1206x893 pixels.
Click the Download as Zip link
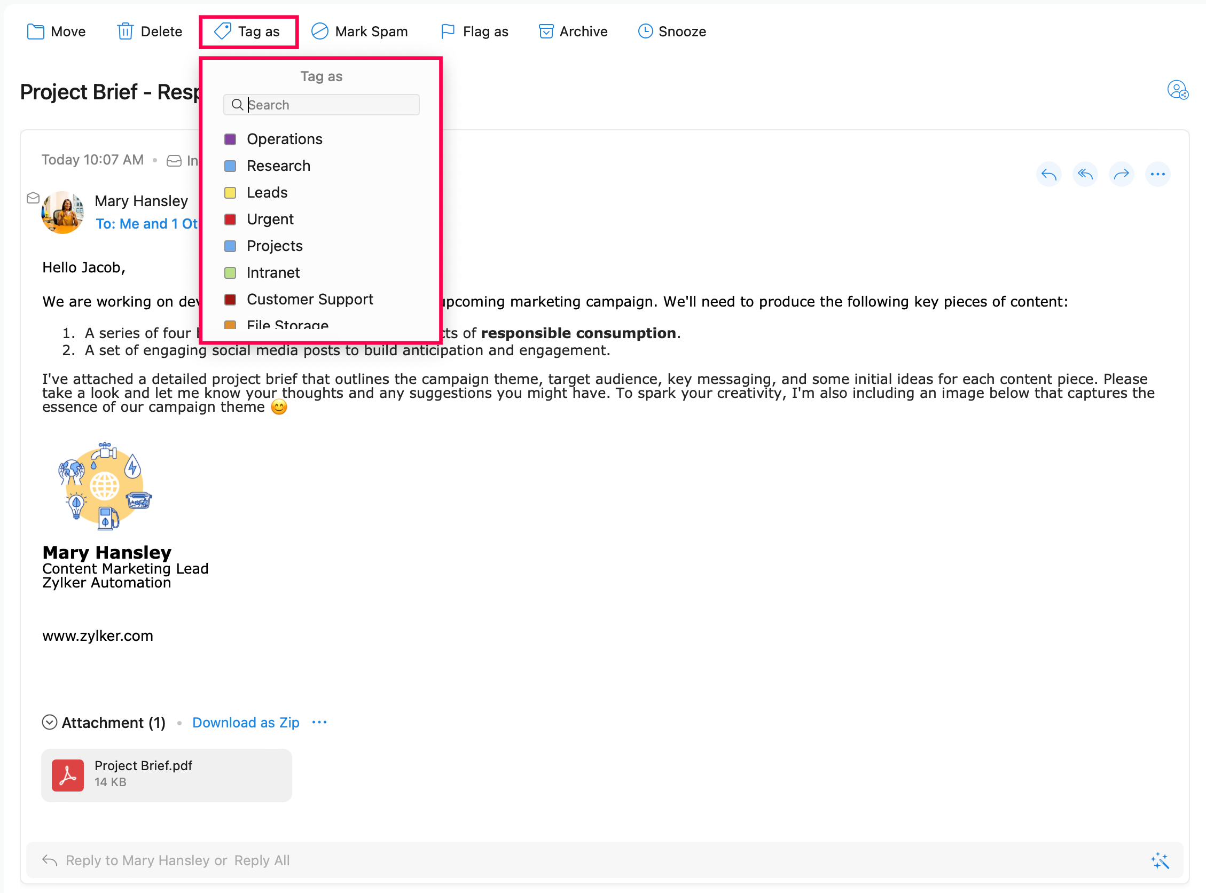point(245,722)
